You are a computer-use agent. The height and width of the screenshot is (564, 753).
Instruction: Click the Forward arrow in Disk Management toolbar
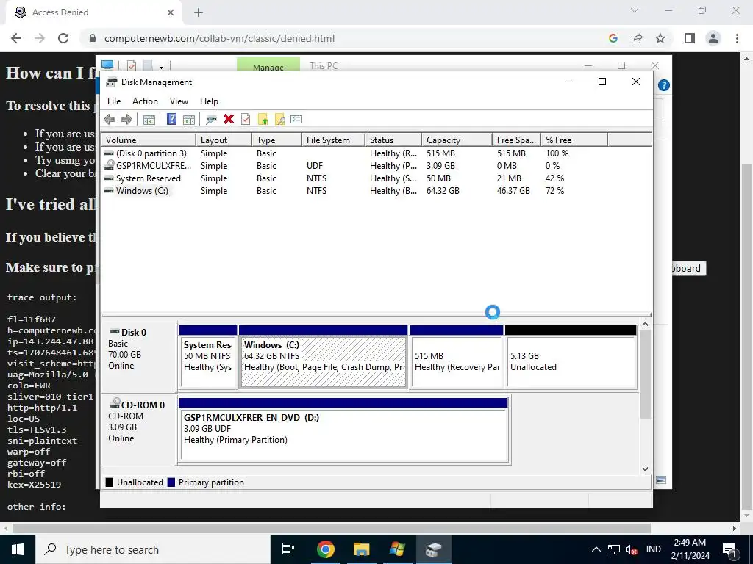click(126, 120)
